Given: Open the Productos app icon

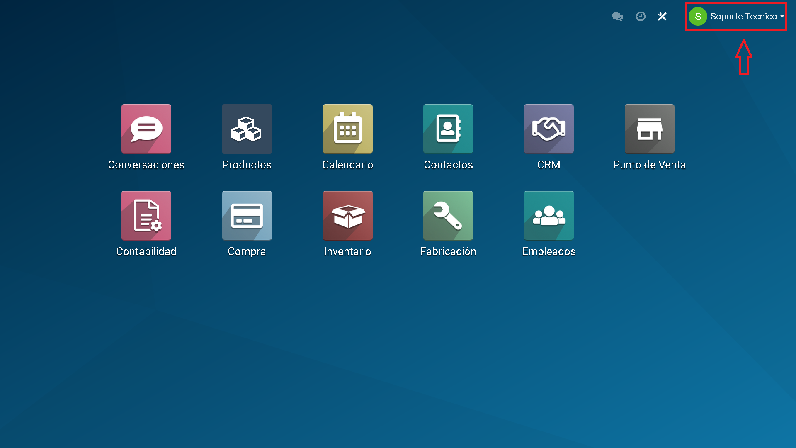Looking at the screenshot, I should coord(247,129).
